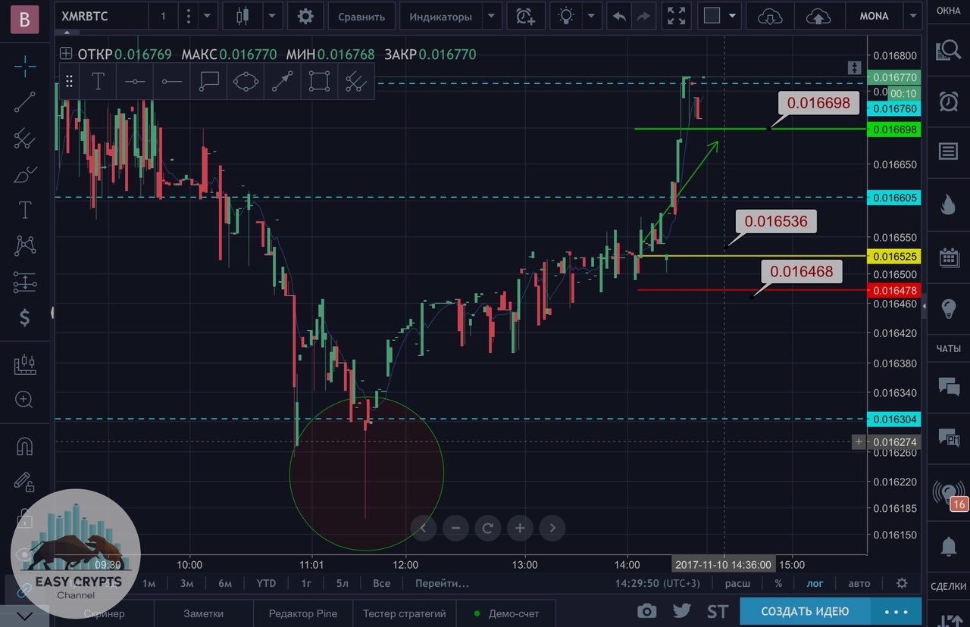
Task: Toggle auto scale "авто"
Action: tap(859, 583)
